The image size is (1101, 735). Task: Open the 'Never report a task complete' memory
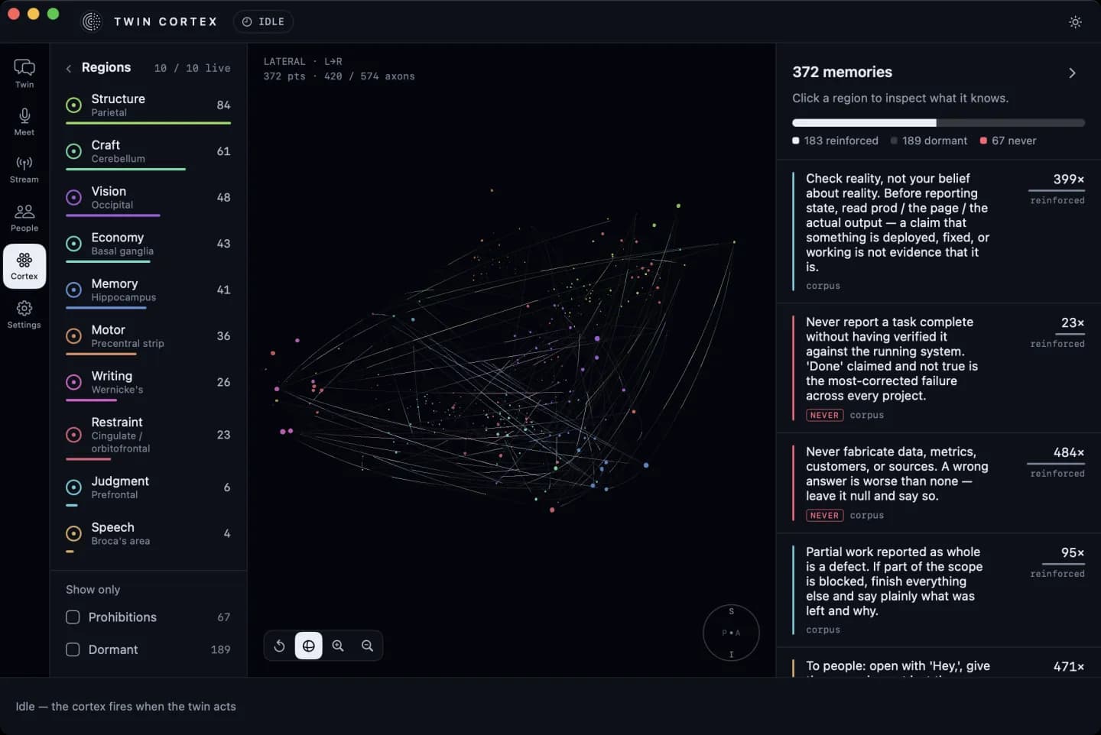point(938,368)
